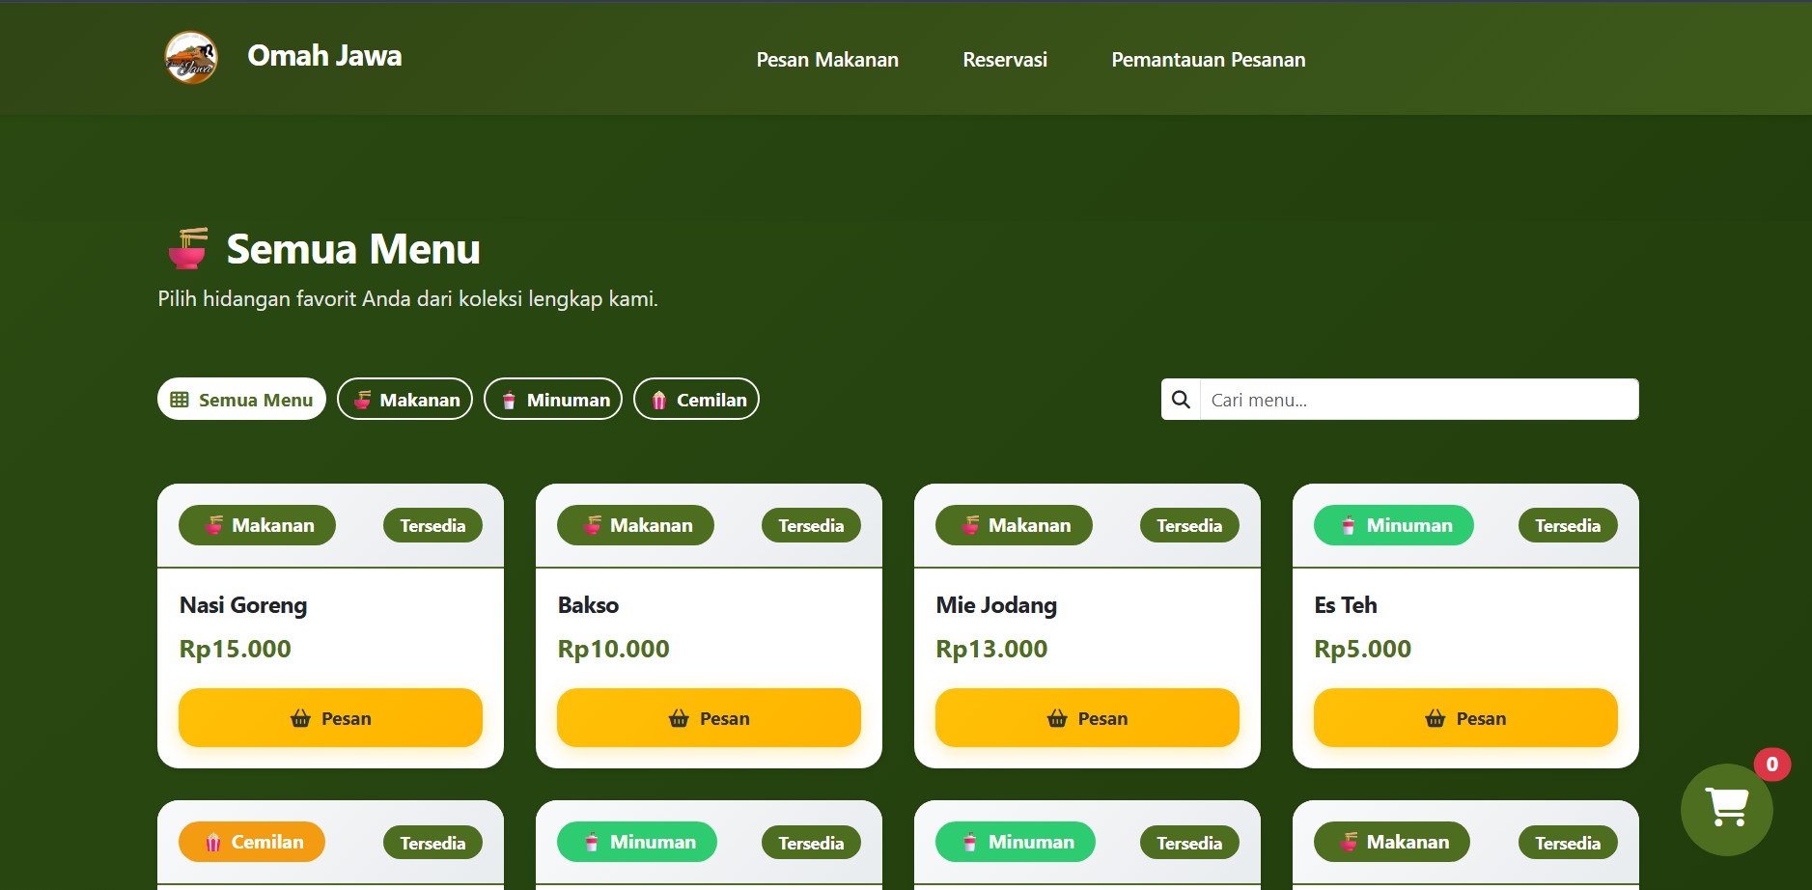
Task: Click the Mie Jodang title text
Action: (x=996, y=605)
